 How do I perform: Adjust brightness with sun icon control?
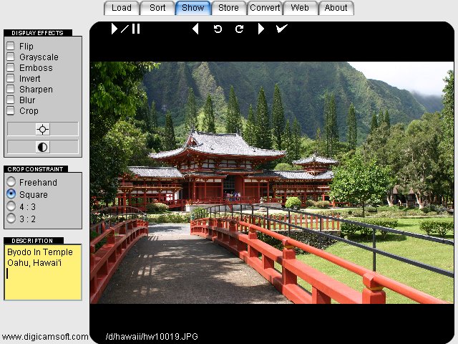click(43, 129)
